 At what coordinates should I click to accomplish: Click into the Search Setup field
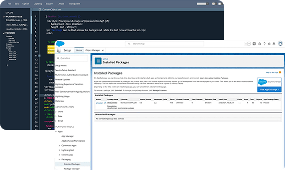[x=164, y=44]
